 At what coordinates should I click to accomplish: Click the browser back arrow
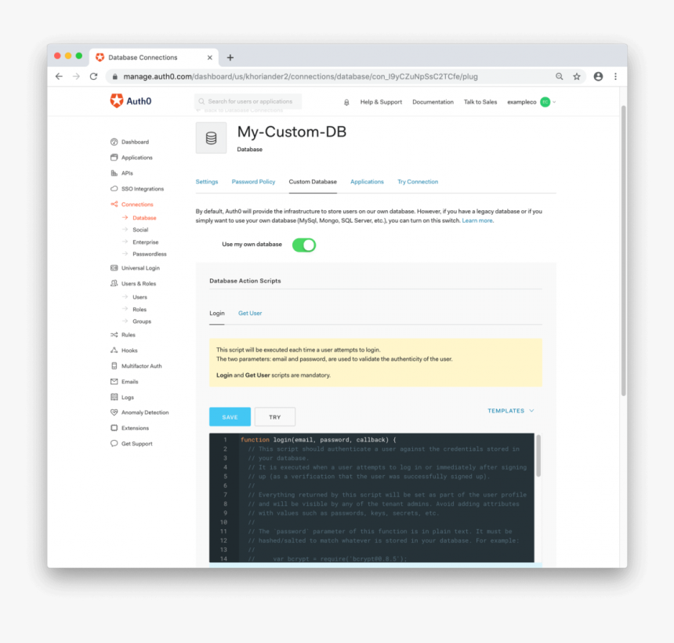pos(59,77)
